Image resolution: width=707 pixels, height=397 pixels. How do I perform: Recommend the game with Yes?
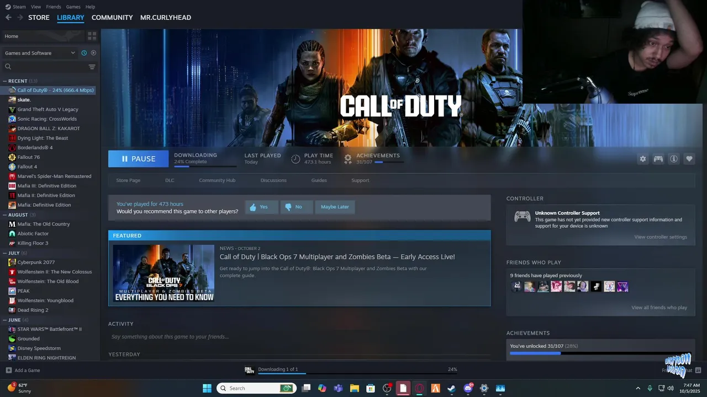pos(261,207)
